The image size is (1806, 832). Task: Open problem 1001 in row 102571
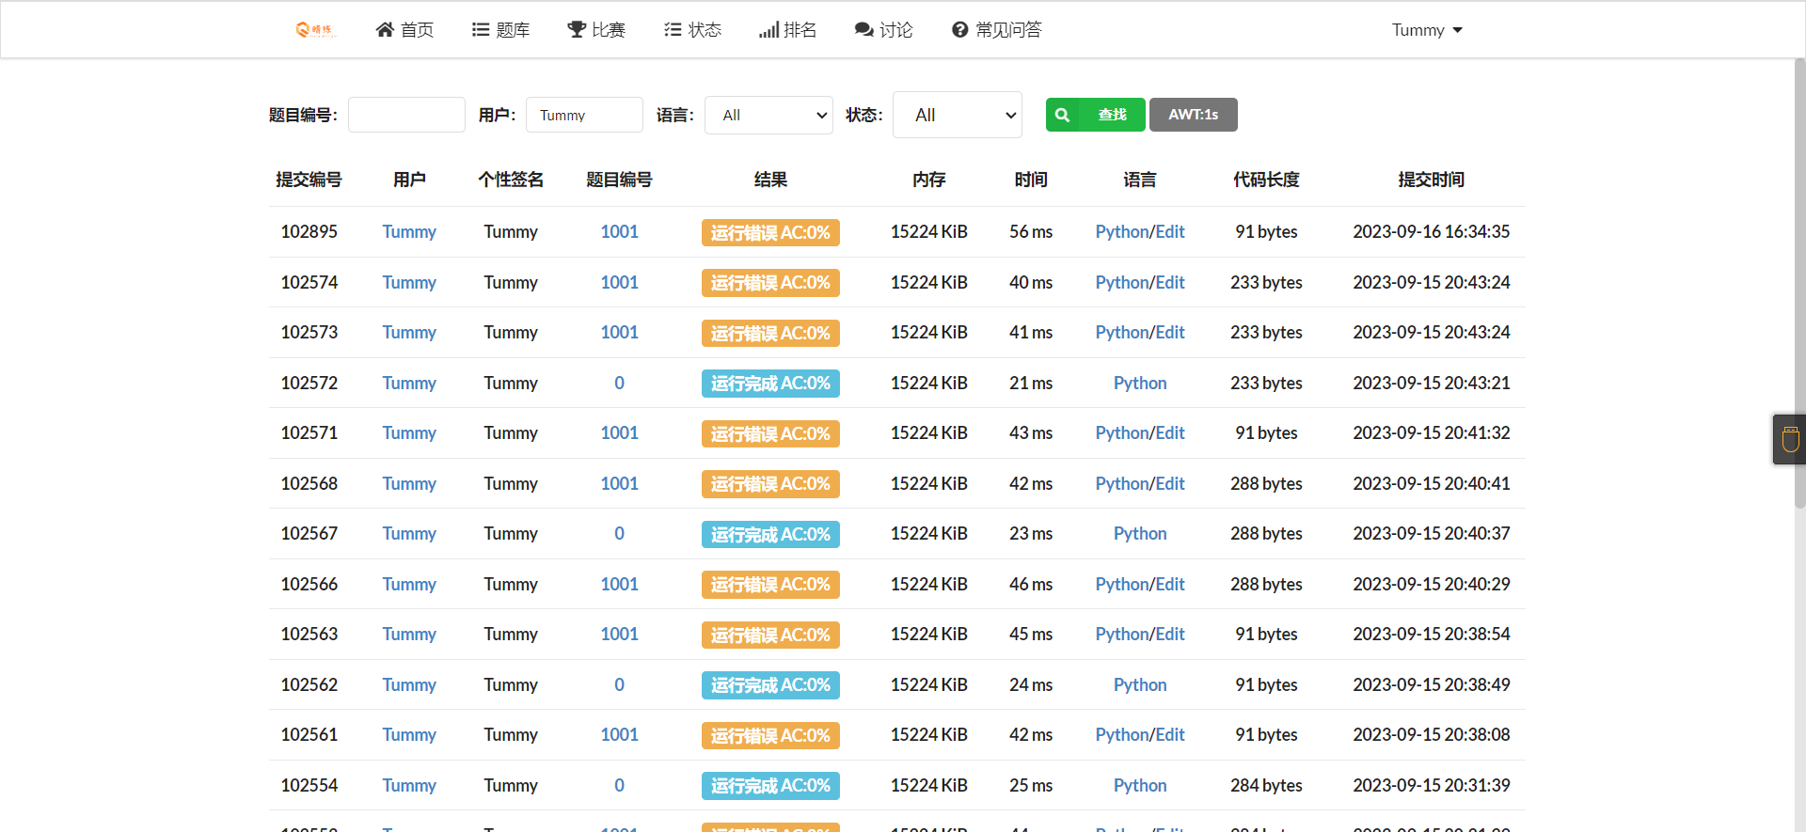pyautogui.click(x=619, y=433)
